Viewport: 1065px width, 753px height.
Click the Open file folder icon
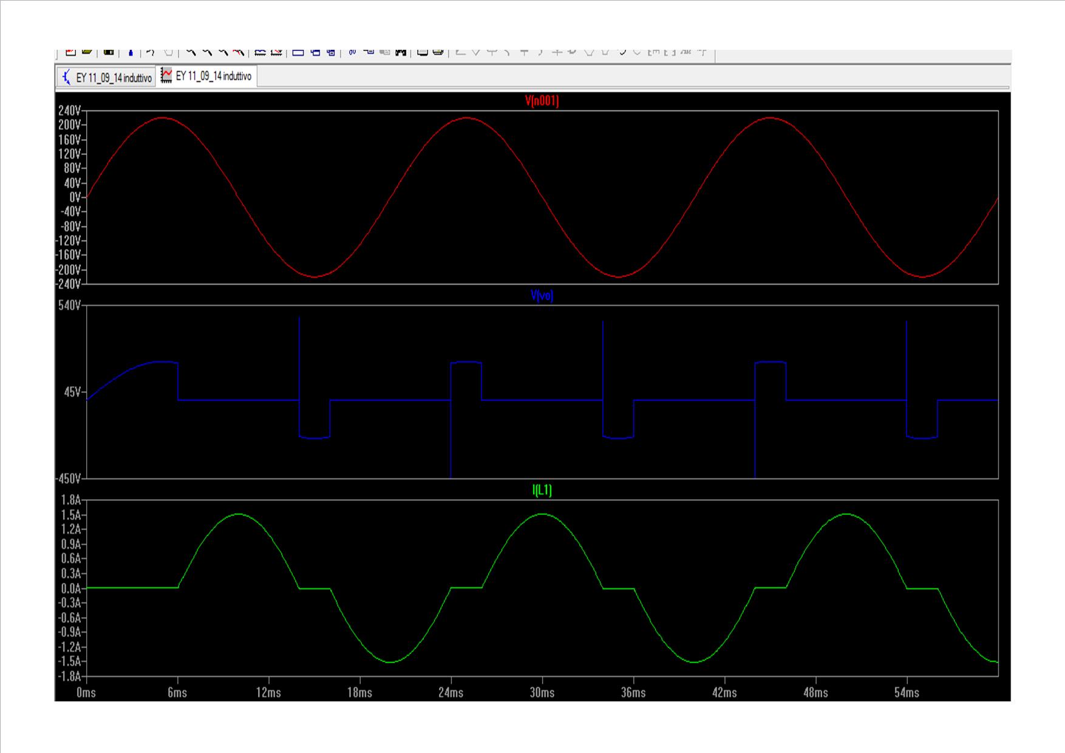(87, 52)
